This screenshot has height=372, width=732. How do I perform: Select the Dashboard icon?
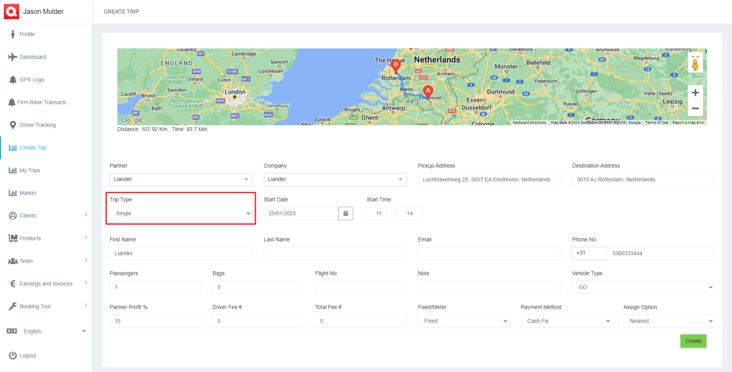pos(17,57)
